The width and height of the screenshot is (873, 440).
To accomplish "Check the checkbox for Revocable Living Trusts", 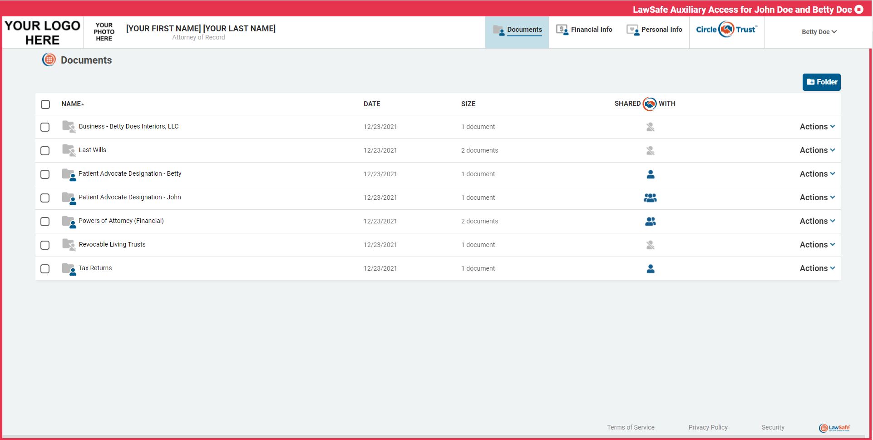I will [x=45, y=245].
